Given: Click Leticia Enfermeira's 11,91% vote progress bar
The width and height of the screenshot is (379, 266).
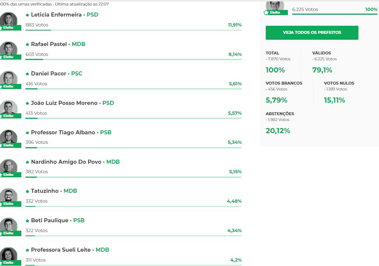Looking at the screenshot, I should click(133, 30).
